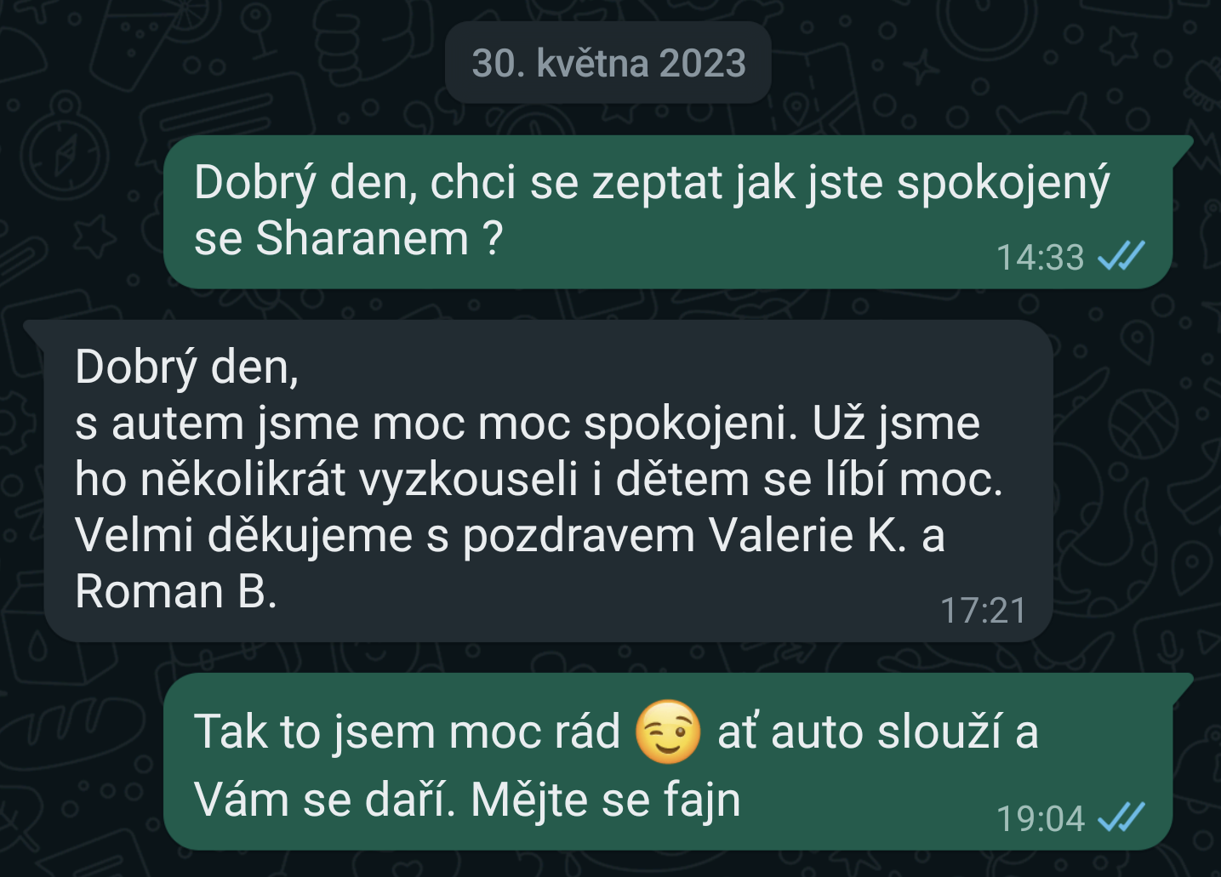Click the blue read ticks beside 14:33
The image size is (1221, 877).
pos(1121,255)
